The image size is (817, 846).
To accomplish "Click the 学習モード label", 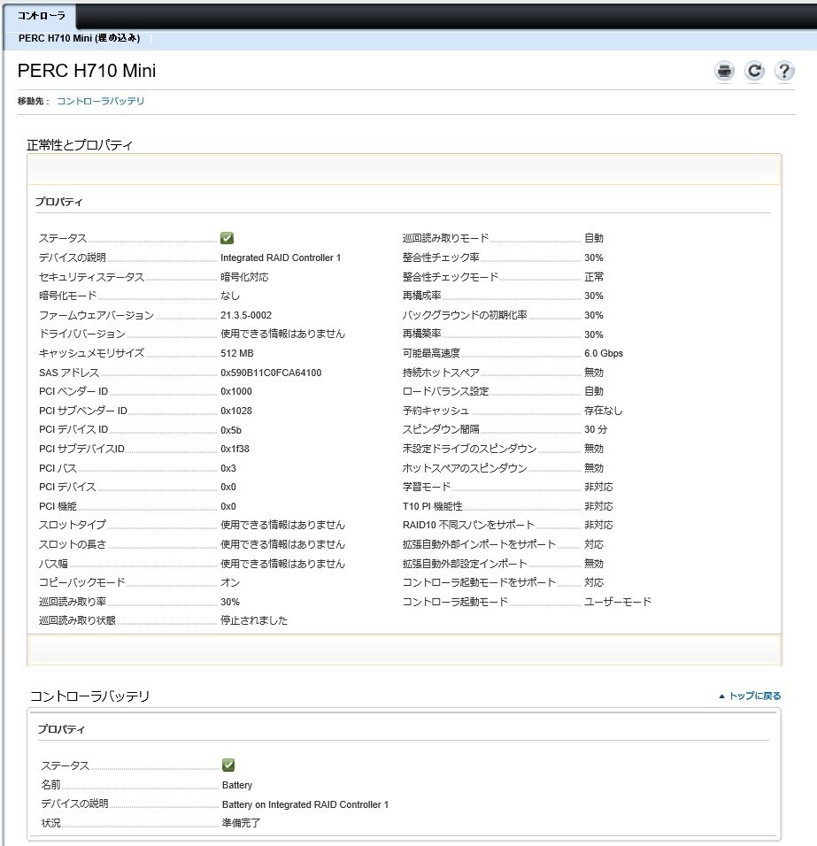I will pos(427,487).
